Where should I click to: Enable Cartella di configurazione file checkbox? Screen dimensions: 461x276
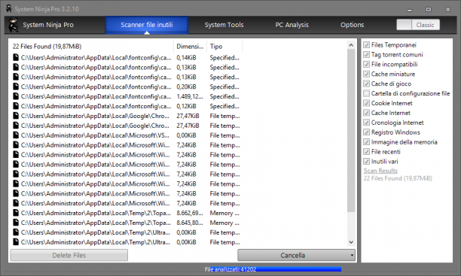coord(366,93)
